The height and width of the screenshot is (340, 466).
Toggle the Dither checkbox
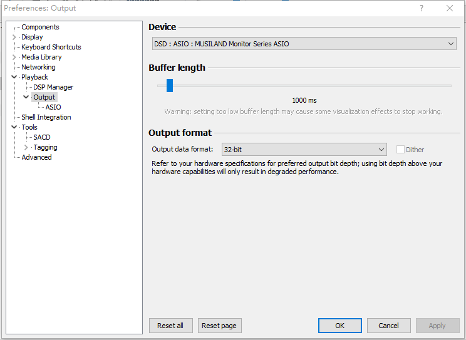point(400,150)
